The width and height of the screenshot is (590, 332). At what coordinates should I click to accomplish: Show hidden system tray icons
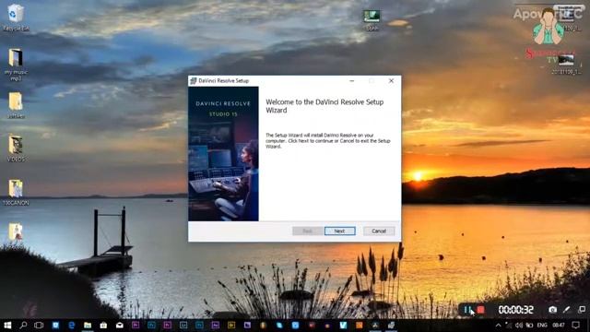pos(498,325)
